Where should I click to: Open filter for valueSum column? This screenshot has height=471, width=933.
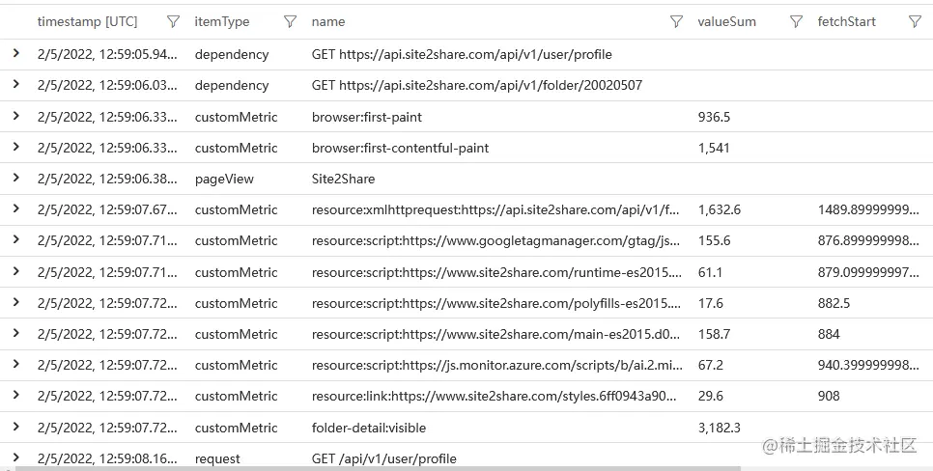[x=796, y=21]
